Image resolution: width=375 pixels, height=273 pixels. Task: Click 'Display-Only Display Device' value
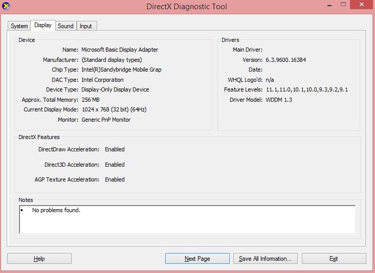(115, 89)
